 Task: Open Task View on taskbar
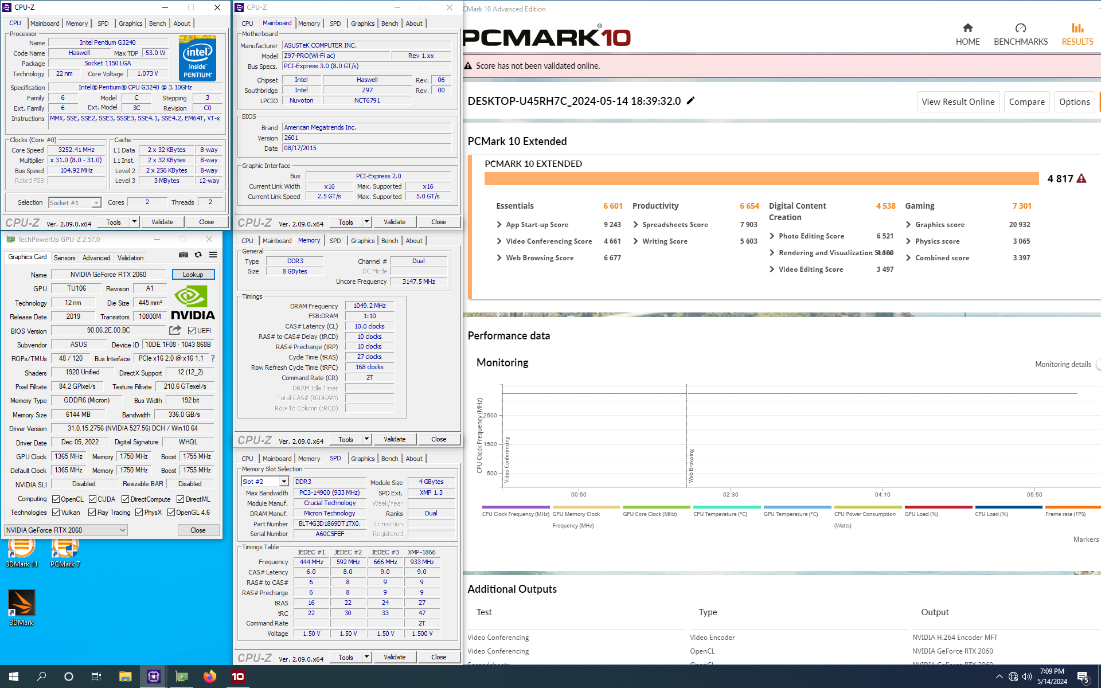pyautogui.click(x=96, y=677)
